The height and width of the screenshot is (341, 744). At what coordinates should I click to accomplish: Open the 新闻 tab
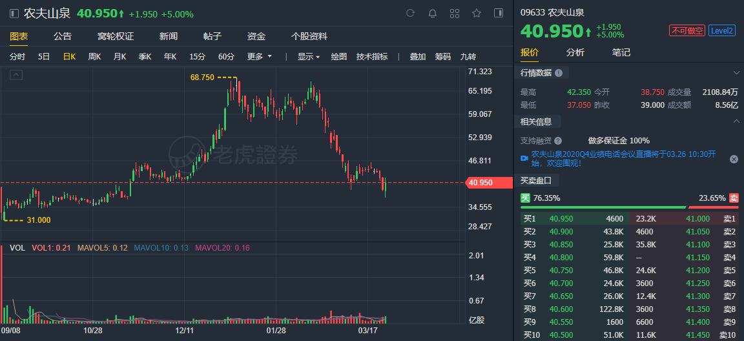(169, 37)
